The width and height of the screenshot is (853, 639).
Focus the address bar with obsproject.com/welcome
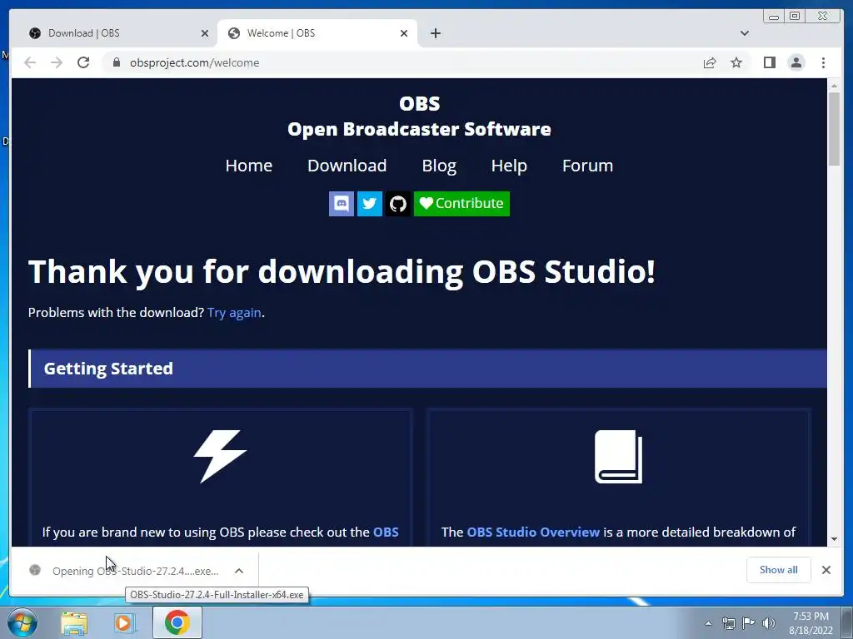pos(402,62)
